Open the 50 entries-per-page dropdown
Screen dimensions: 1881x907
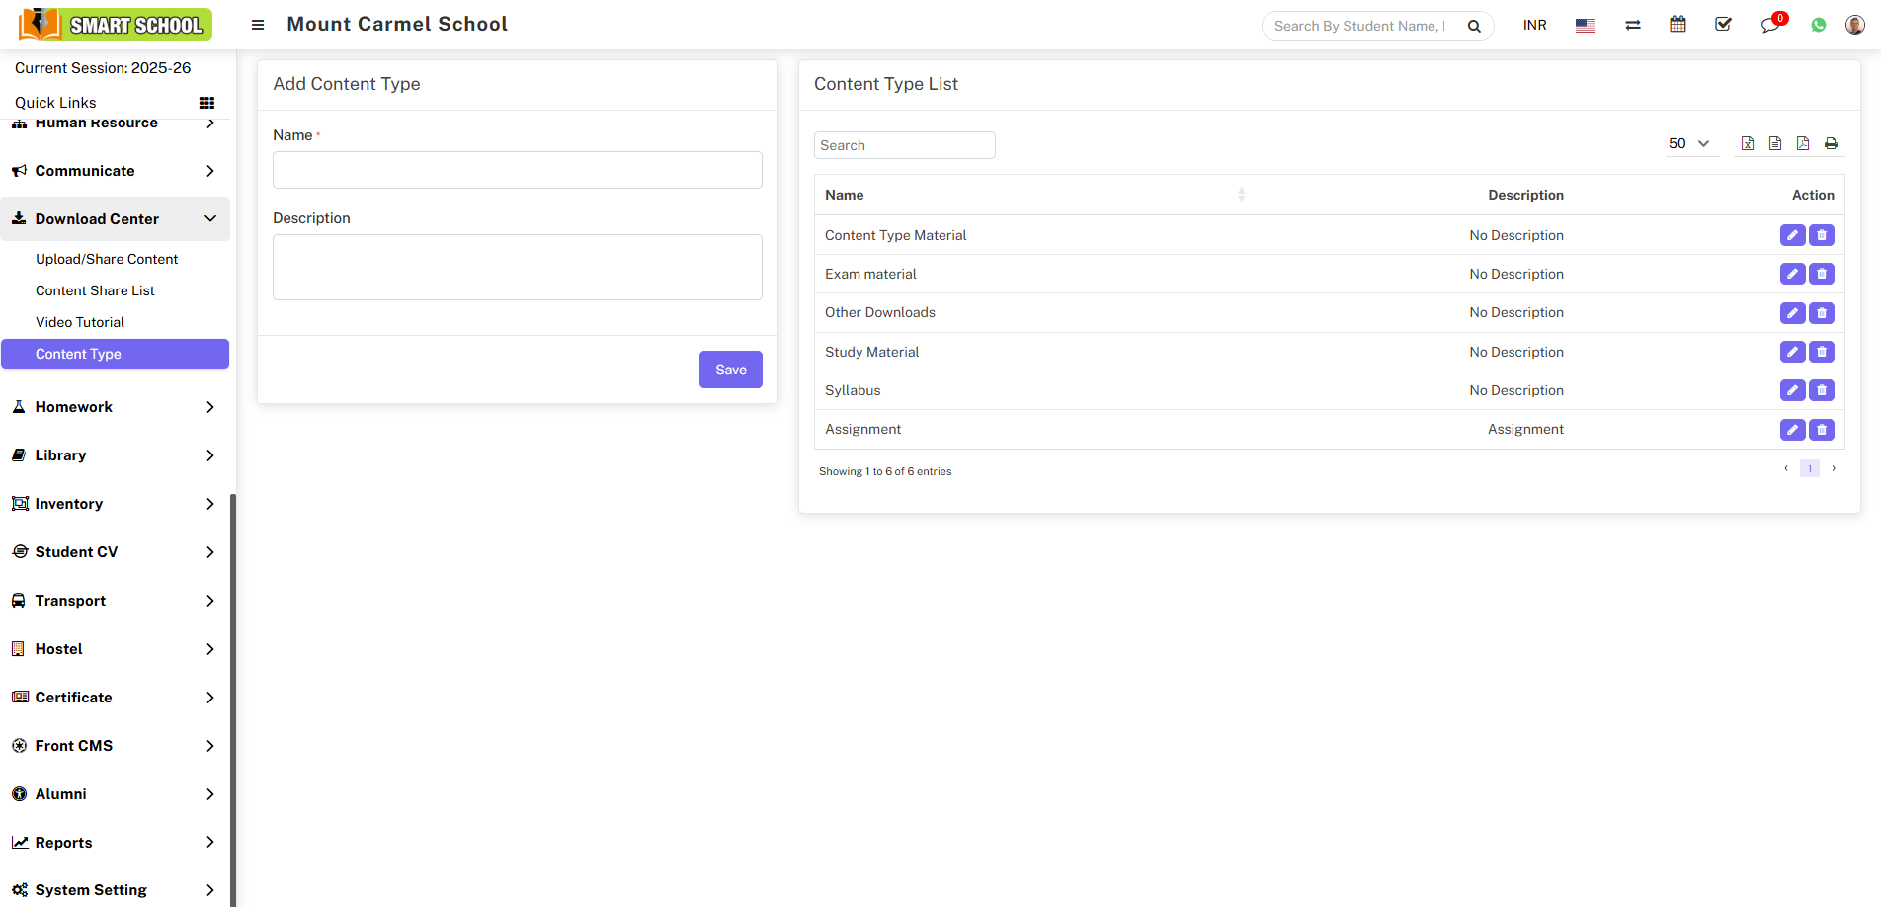(1688, 144)
